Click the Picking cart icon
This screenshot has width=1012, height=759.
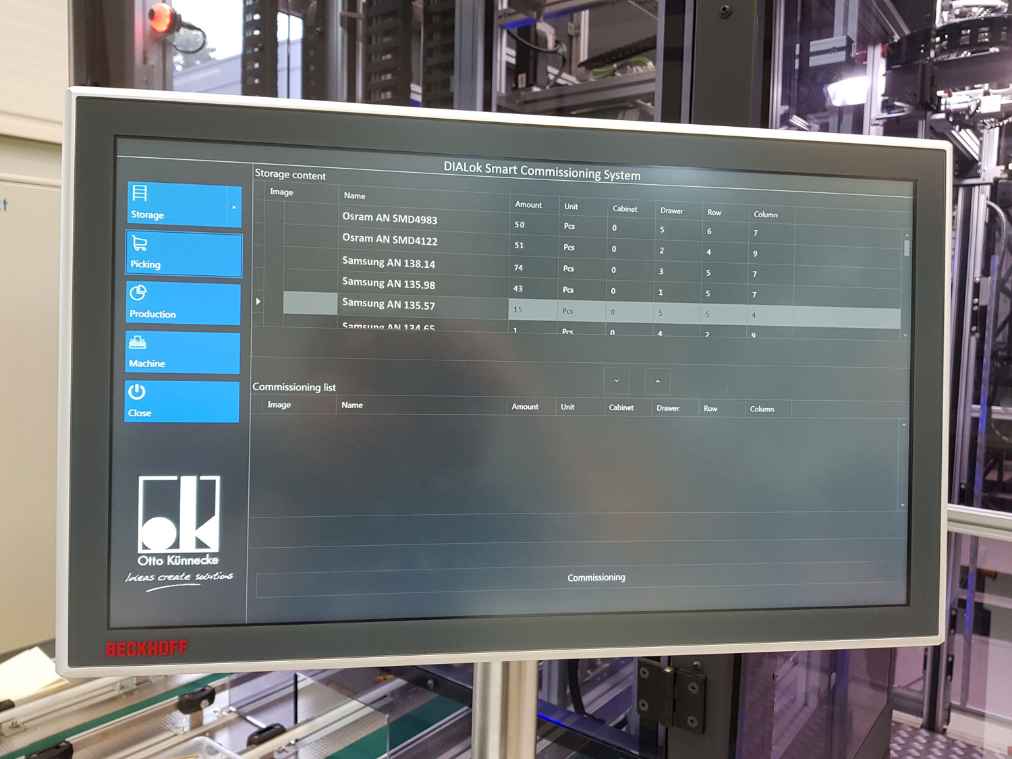tap(139, 244)
